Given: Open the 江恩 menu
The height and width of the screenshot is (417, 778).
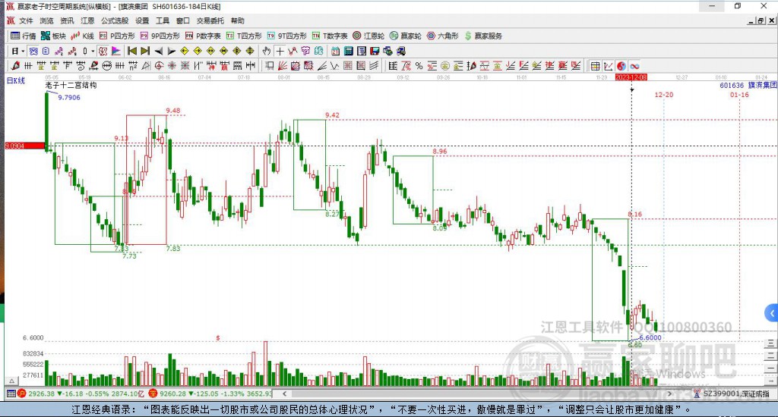Looking at the screenshot, I should click(x=87, y=20).
